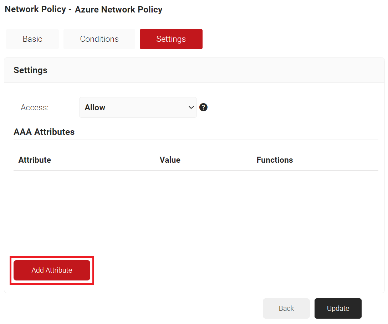Image resolution: width=388 pixels, height=324 pixels.
Task: Switch to the Basic tab
Action: 32,39
